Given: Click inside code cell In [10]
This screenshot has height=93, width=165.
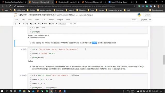Looking at the screenshot, I should point(88,81).
